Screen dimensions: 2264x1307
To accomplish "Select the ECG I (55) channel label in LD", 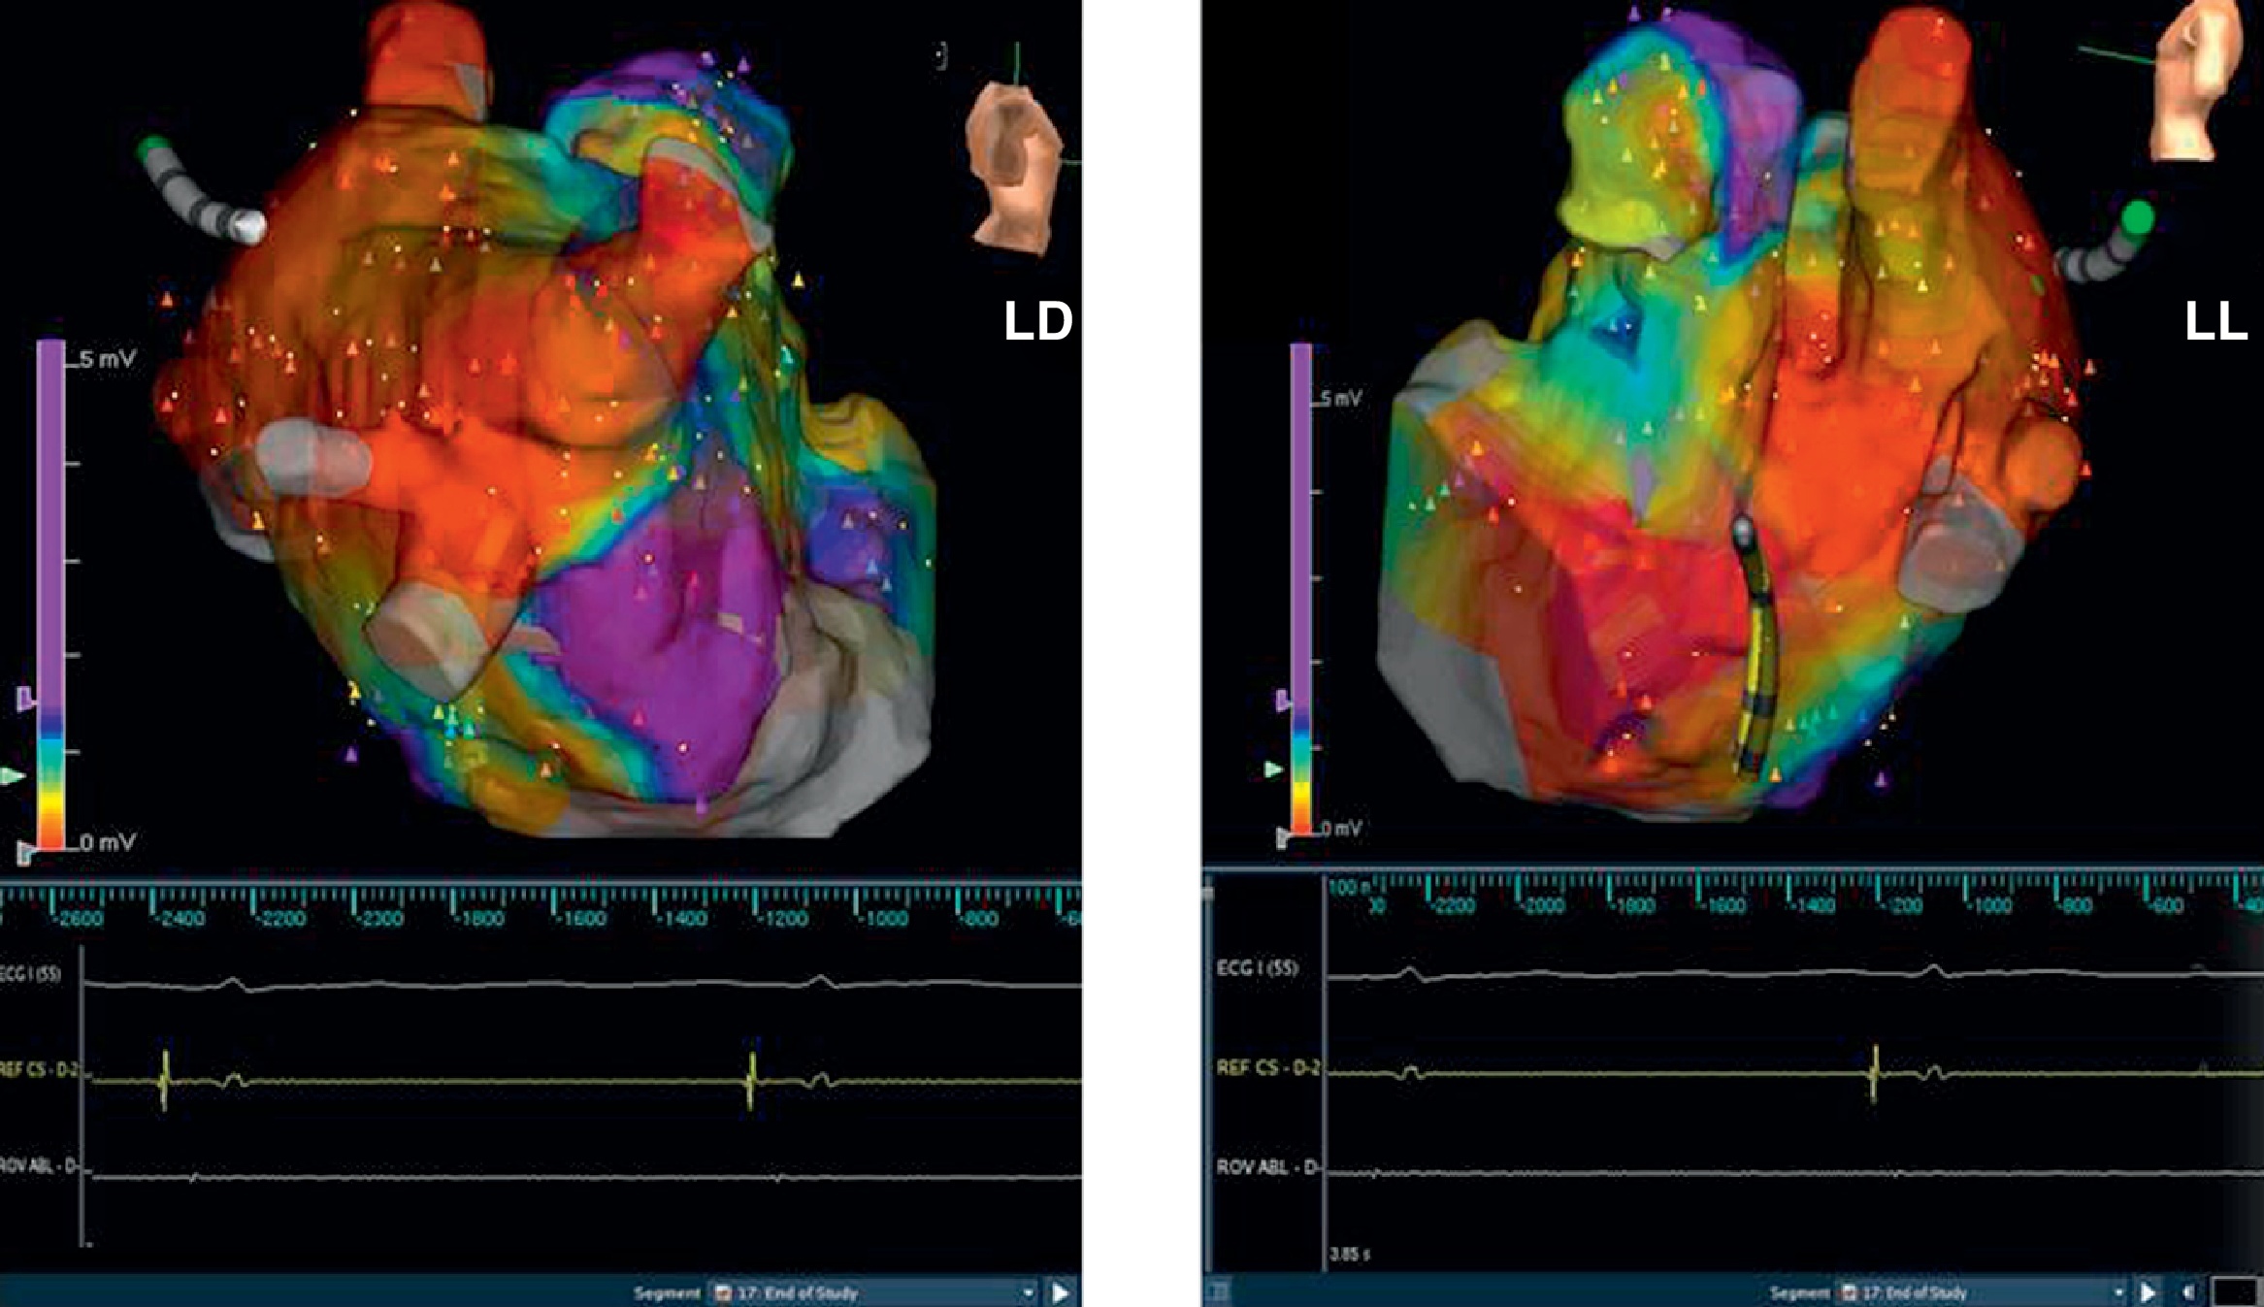I will (31, 974).
